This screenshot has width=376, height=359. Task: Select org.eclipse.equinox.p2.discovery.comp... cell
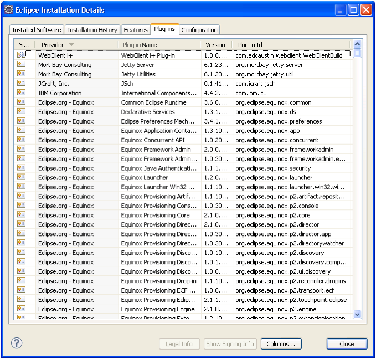pyautogui.click(x=291, y=262)
